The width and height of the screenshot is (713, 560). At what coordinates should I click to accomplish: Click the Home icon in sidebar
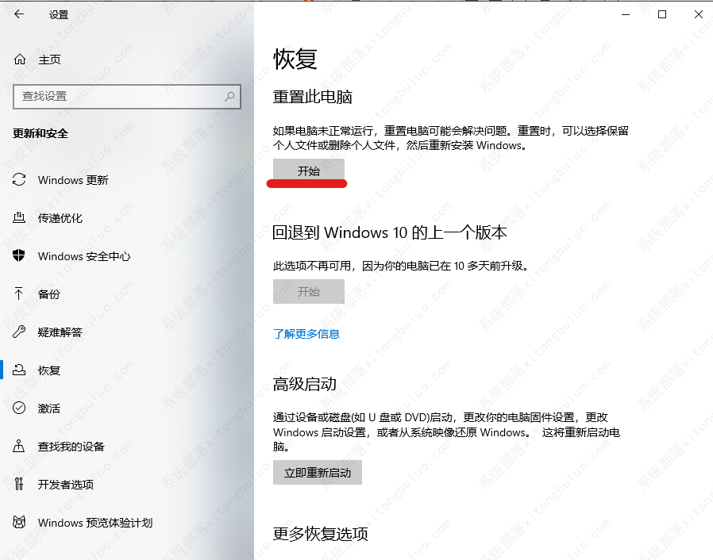(20, 59)
